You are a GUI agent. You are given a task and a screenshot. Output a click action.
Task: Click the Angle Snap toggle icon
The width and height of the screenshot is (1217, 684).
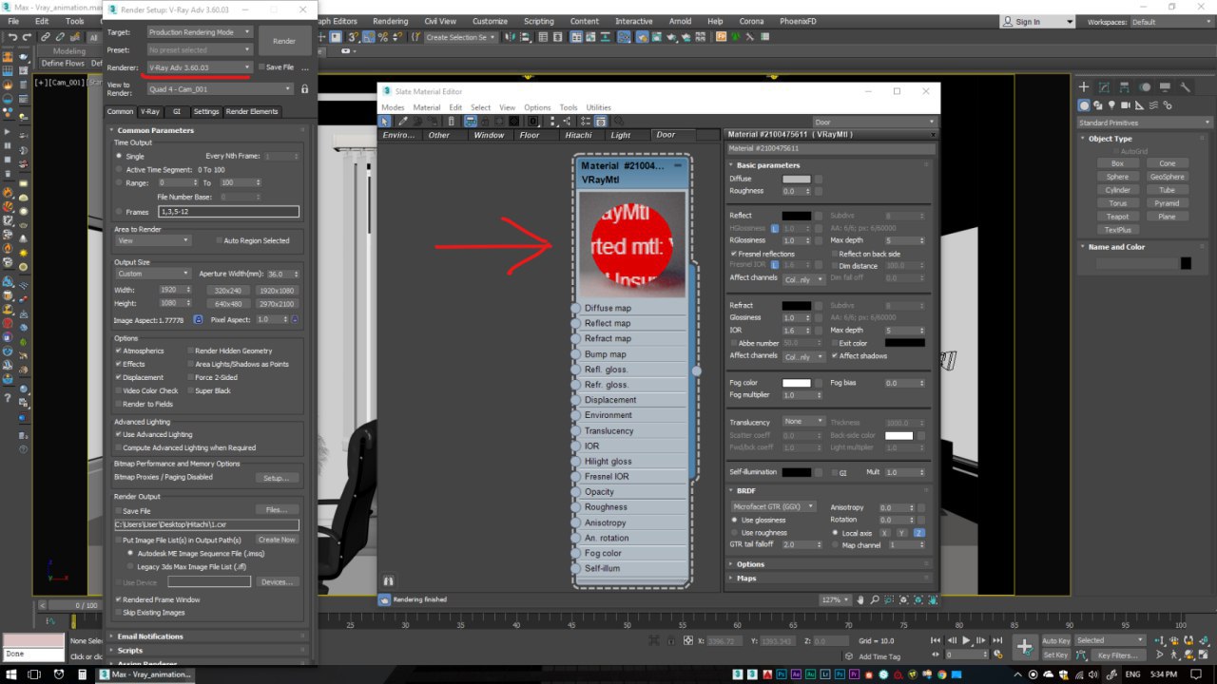pyautogui.click(x=367, y=36)
